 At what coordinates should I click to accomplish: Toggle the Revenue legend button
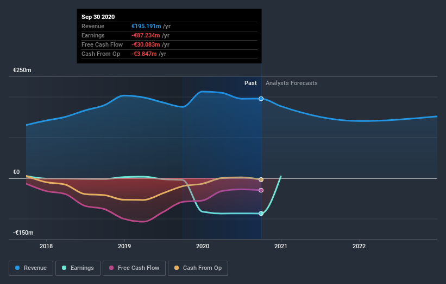click(x=31, y=268)
